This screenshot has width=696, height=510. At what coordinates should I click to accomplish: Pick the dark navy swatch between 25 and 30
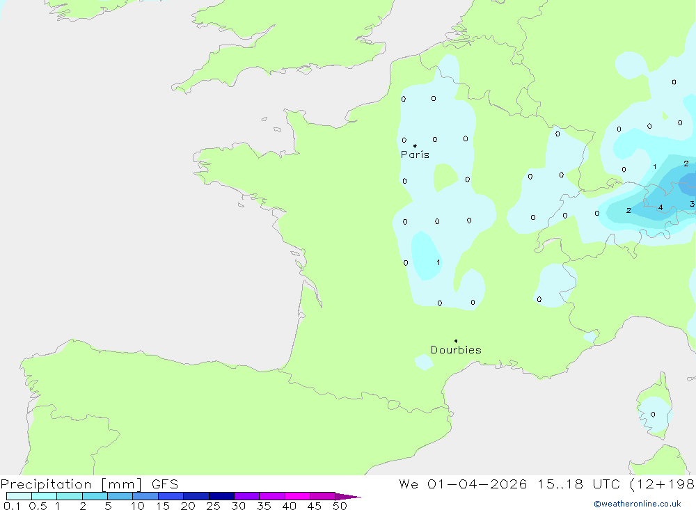coord(221,497)
